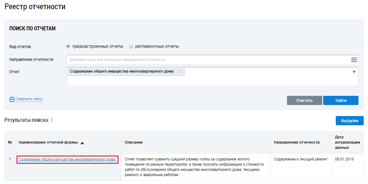Click the Описание column header
Viewport: 368px width, 184px height.
[134, 143]
